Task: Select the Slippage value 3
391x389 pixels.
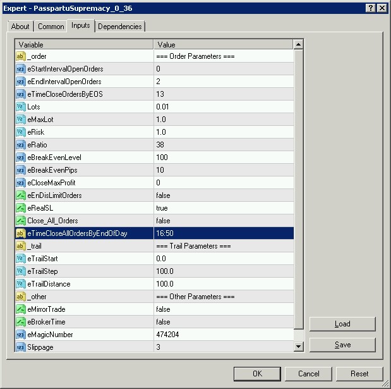Action: click(224, 347)
